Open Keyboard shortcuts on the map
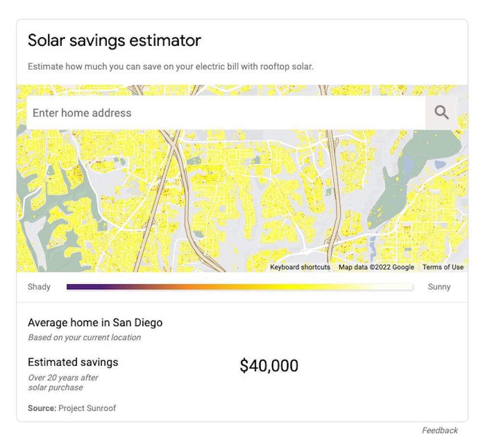Image resolution: width=481 pixels, height=443 pixels. [x=300, y=267]
